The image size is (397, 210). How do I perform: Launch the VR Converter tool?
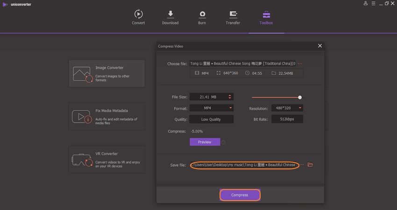106,160
